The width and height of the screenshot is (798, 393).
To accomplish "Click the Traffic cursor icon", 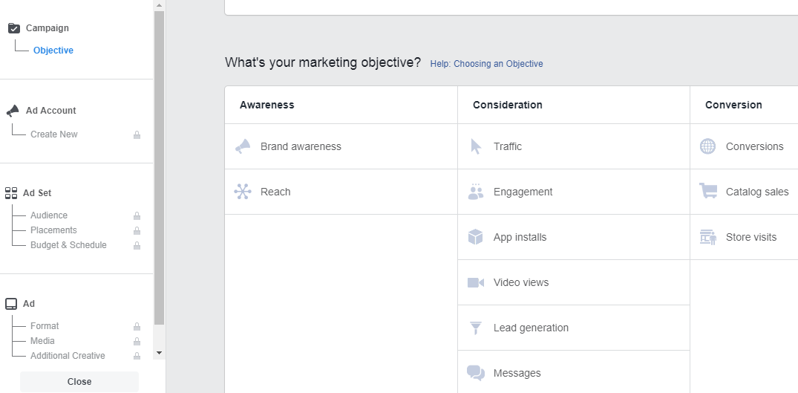I will coord(476,146).
